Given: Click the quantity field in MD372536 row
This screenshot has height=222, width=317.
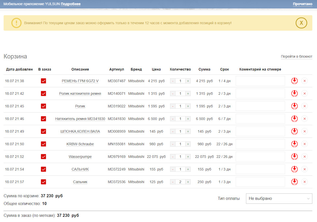Looking at the screenshot, I should 180,182.
